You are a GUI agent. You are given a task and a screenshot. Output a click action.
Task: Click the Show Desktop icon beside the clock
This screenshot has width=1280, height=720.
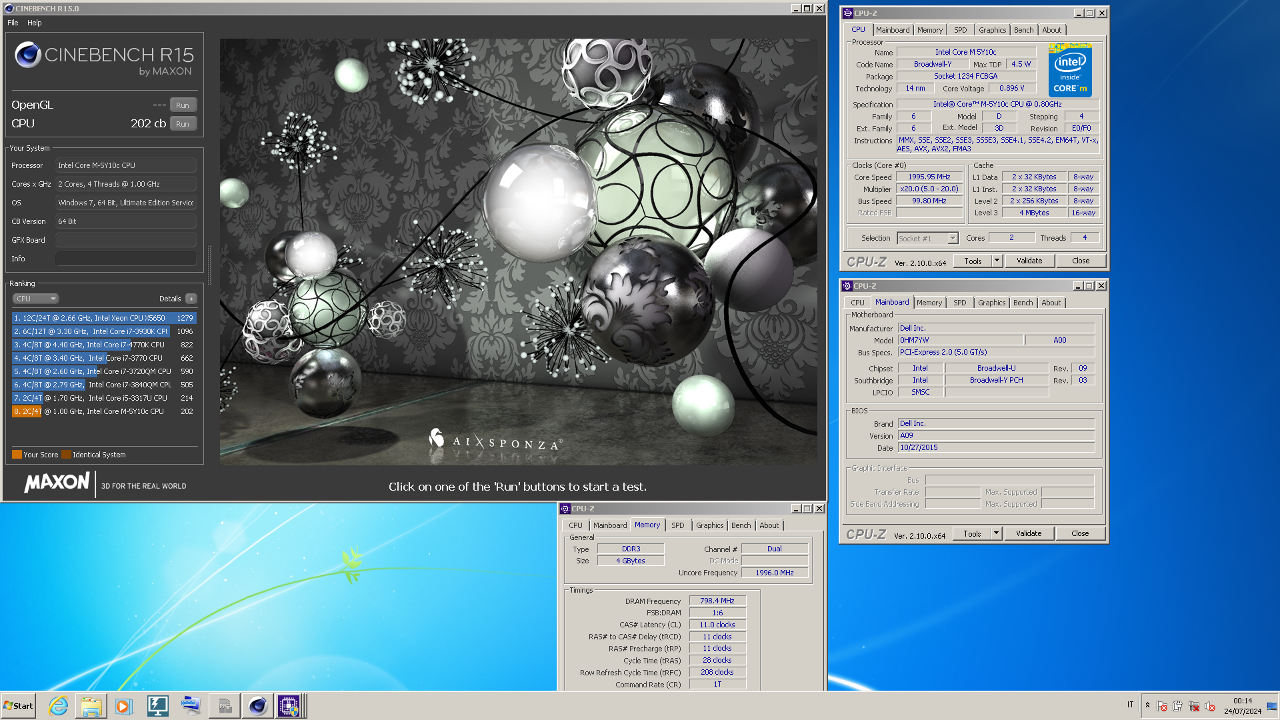(1272, 706)
